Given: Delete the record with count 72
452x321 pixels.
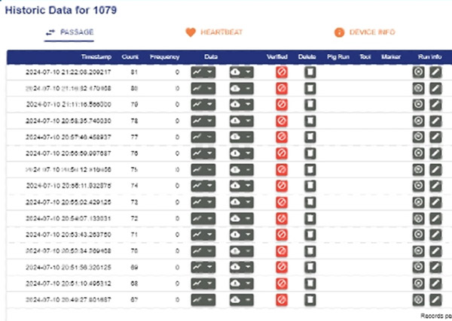Looking at the screenshot, I should (x=310, y=219).
